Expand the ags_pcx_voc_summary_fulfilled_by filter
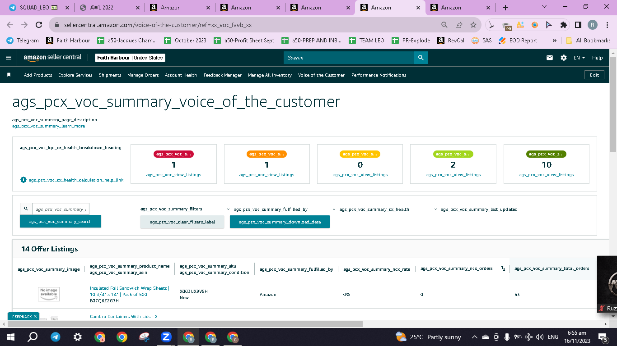 click(267, 209)
